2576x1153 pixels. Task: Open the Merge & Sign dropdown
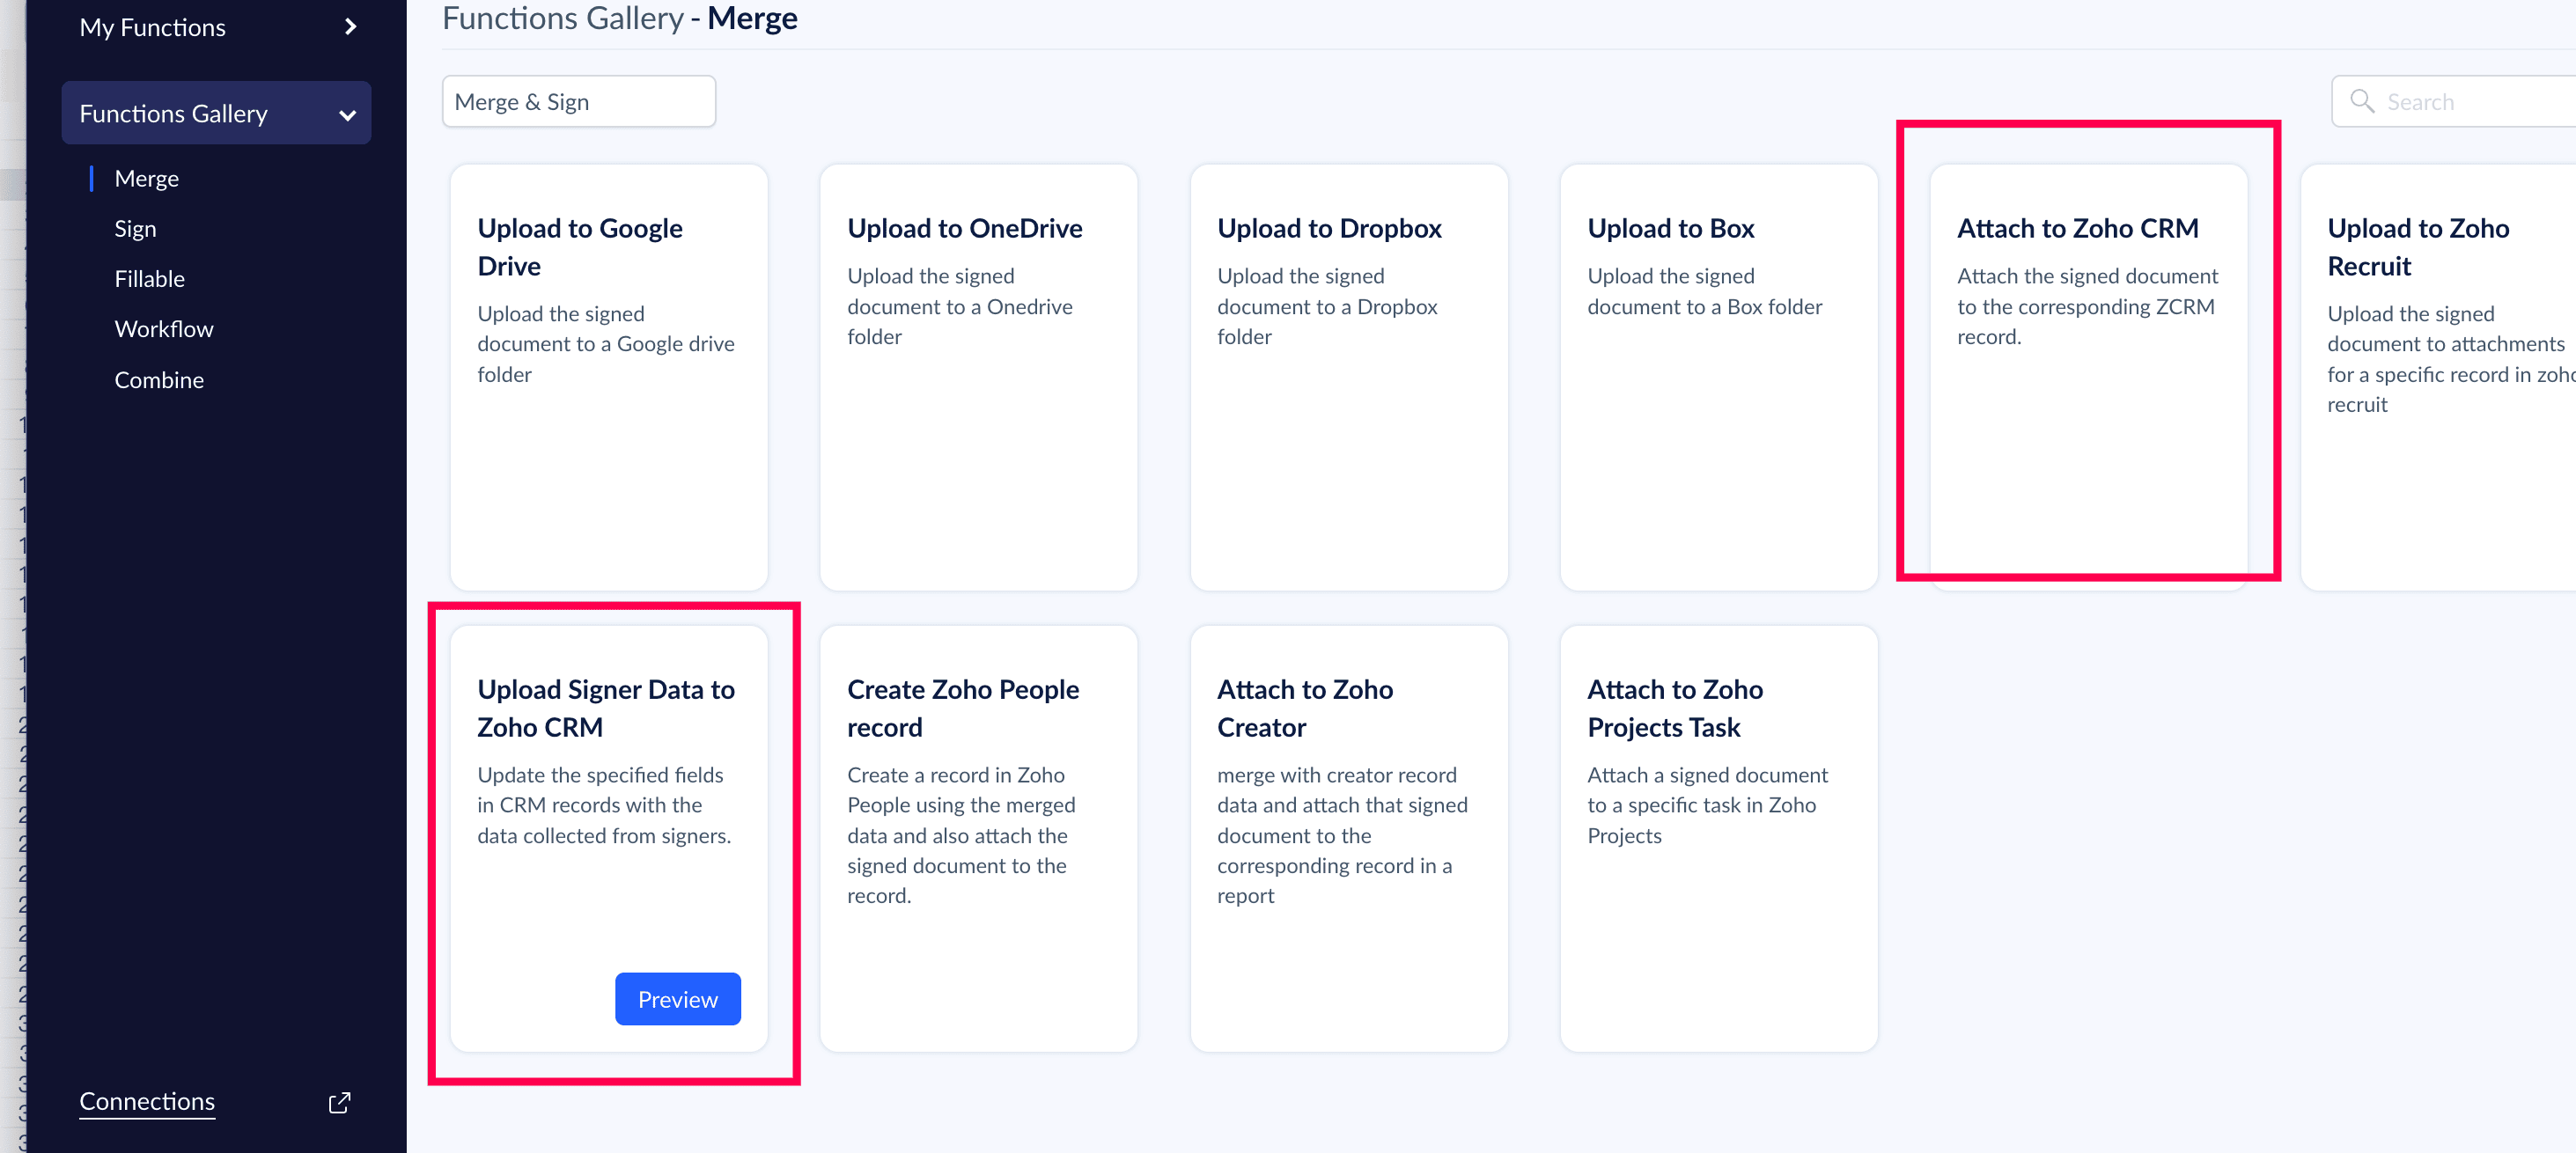[578, 101]
